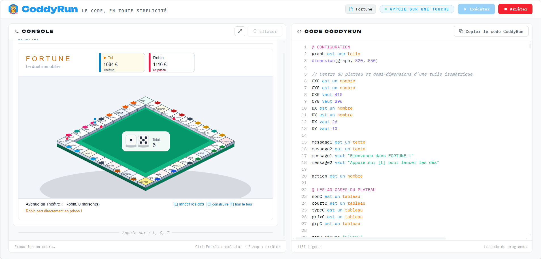
Task: Click the prompt 'Appuie sur : L, C, T'
Action: pos(146,233)
